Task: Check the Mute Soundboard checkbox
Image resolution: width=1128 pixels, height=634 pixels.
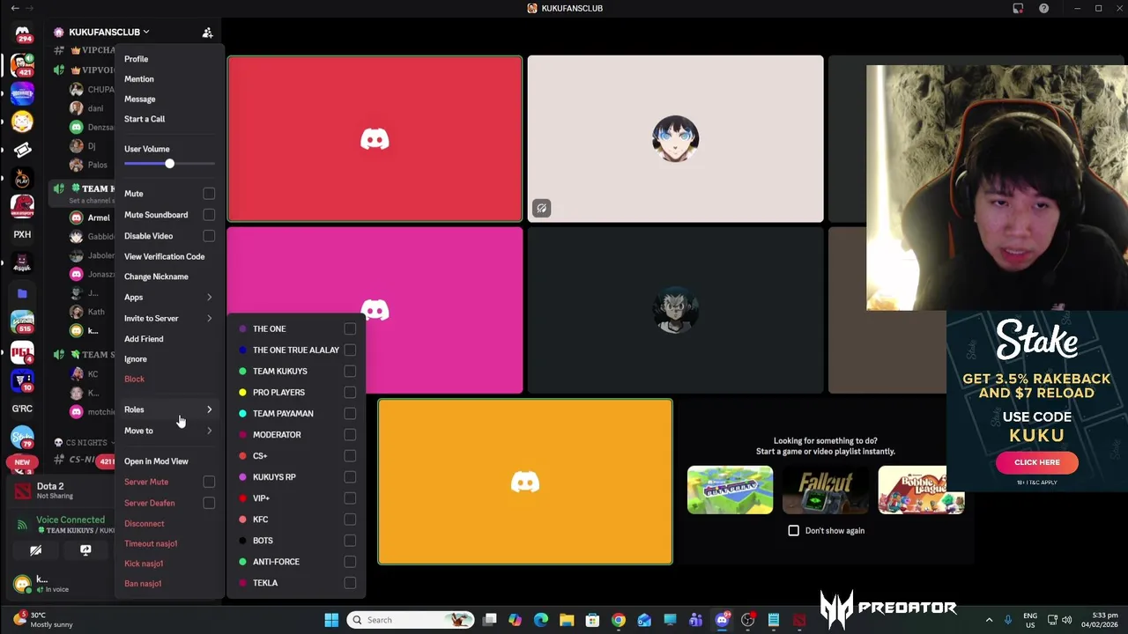Action: (x=209, y=215)
